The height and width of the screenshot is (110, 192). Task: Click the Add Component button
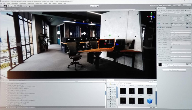click(174, 70)
